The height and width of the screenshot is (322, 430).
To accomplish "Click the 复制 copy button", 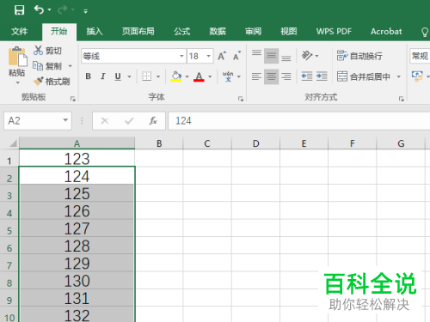I will [x=47, y=66].
